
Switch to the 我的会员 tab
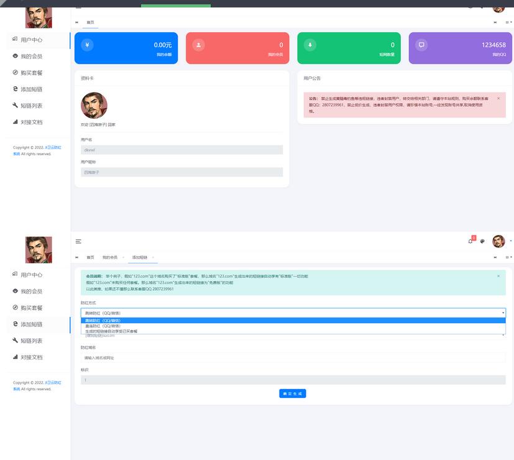tap(109, 257)
